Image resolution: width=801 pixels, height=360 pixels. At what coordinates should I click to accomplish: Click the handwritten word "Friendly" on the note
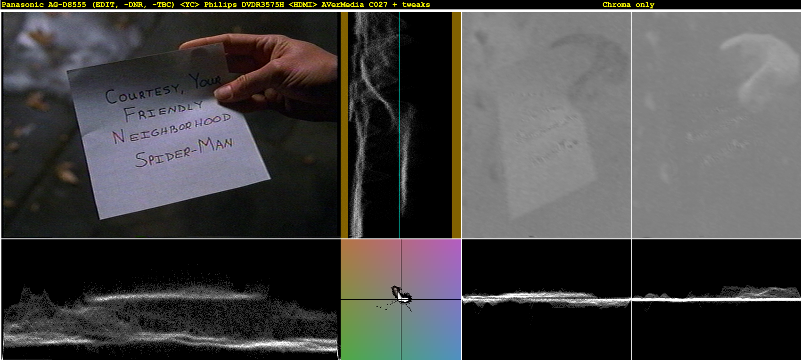[163, 111]
